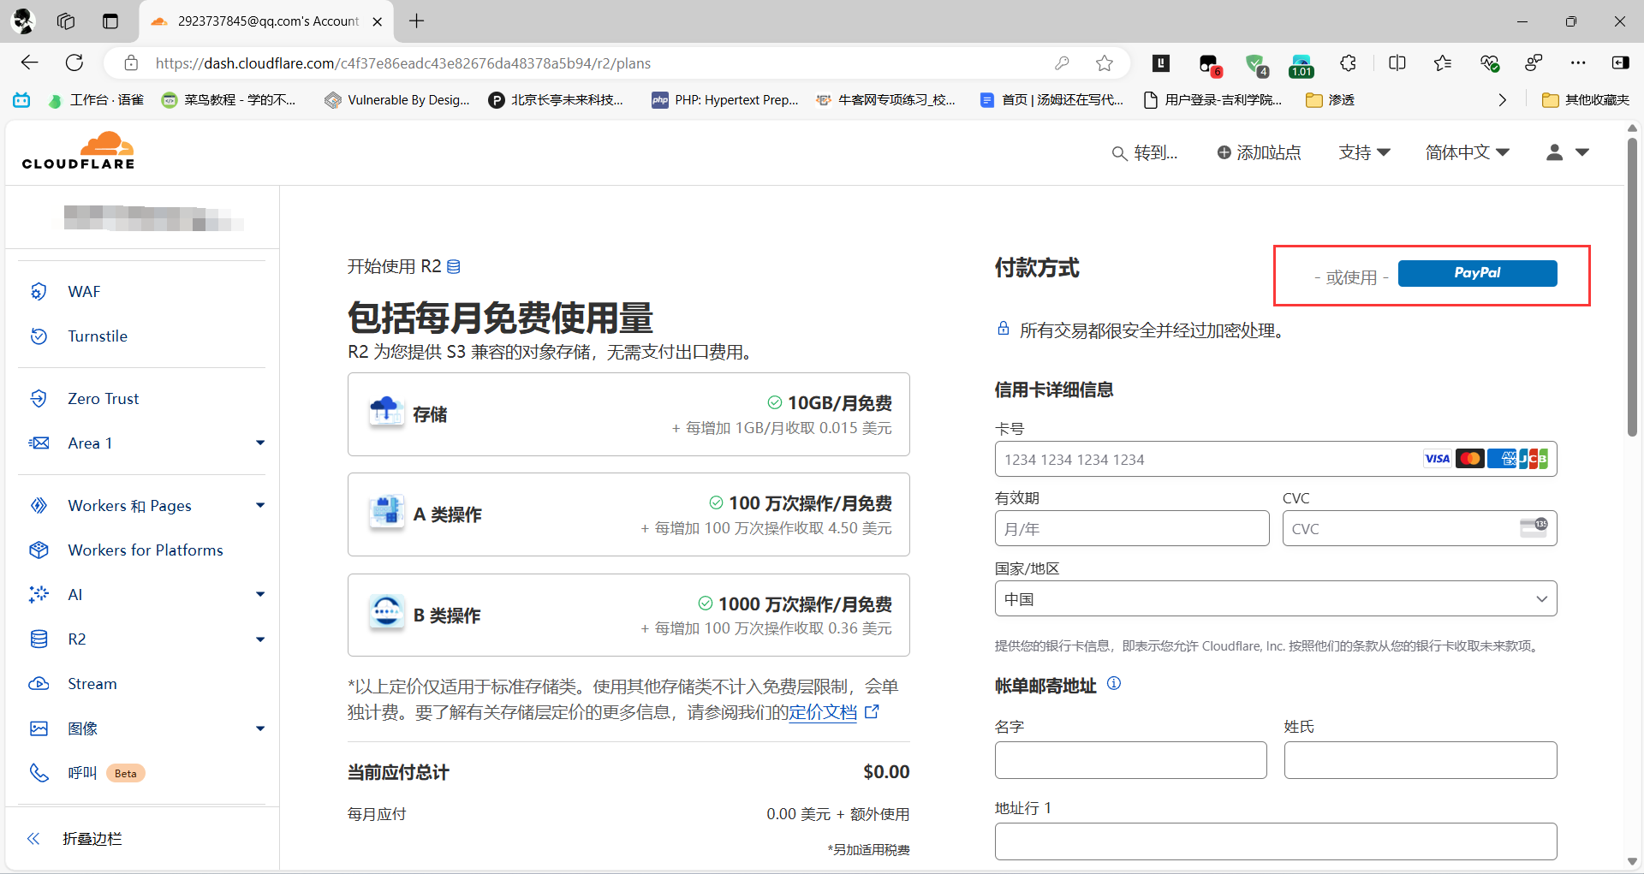The height and width of the screenshot is (874, 1644).
Task: Open Turnstile icon in sidebar
Action: click(x=39, y=336)
